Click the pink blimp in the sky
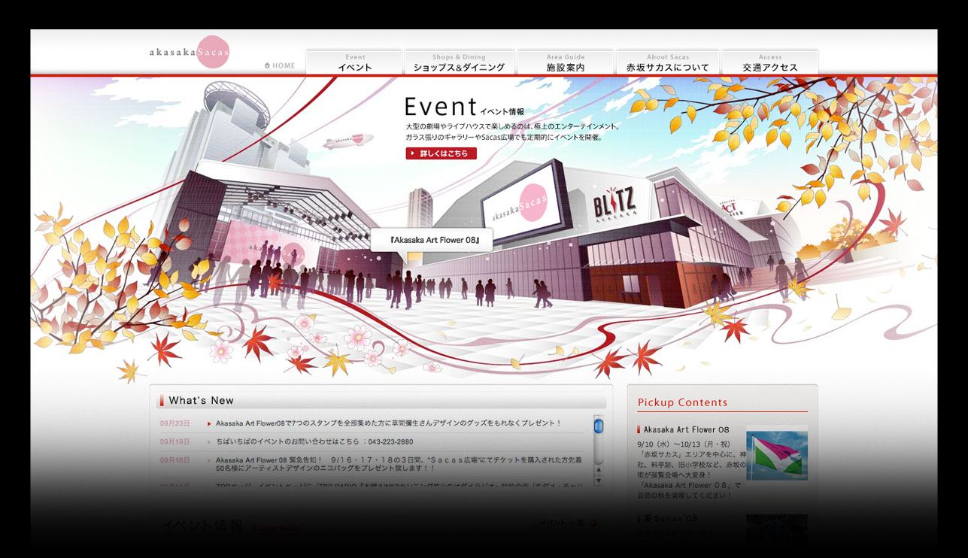 [x=347, y=141]
